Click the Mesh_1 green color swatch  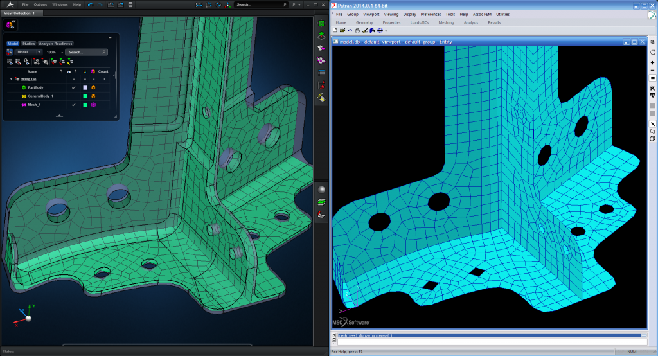pyautogui.click(x=85, y=105)
